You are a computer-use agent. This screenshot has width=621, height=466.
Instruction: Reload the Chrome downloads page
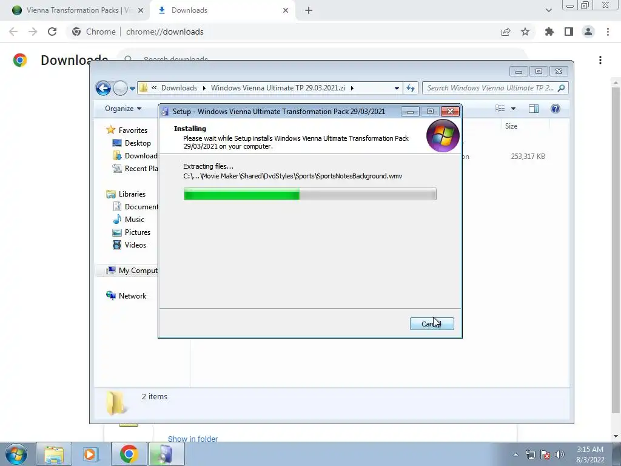(52, 32)
